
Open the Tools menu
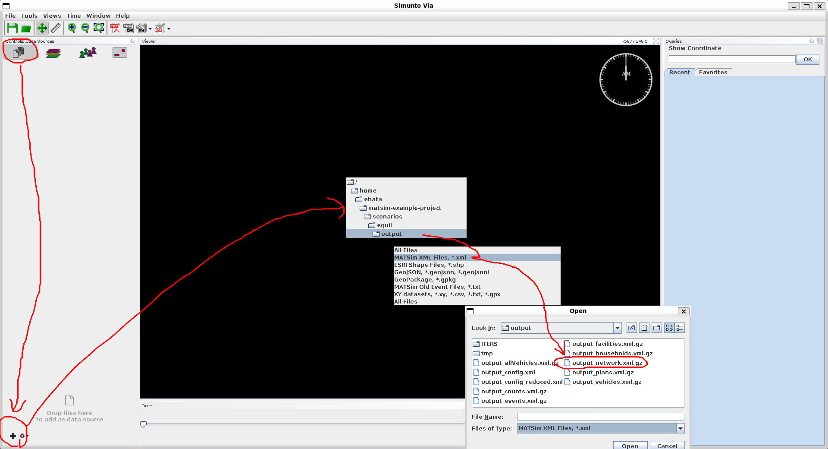click(x=29, y=16)
